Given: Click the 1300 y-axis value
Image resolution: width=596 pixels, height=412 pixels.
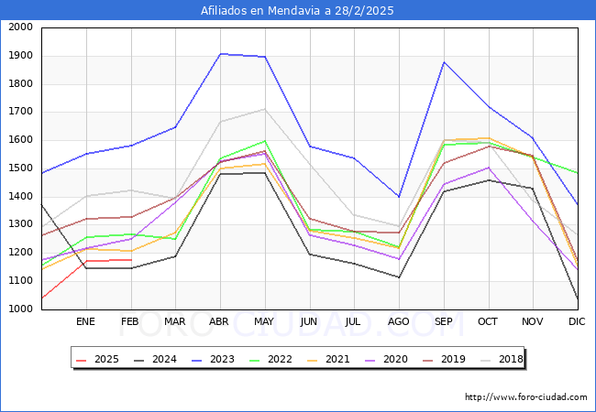Looking at the screenshot, I should [x=20, y=224].
